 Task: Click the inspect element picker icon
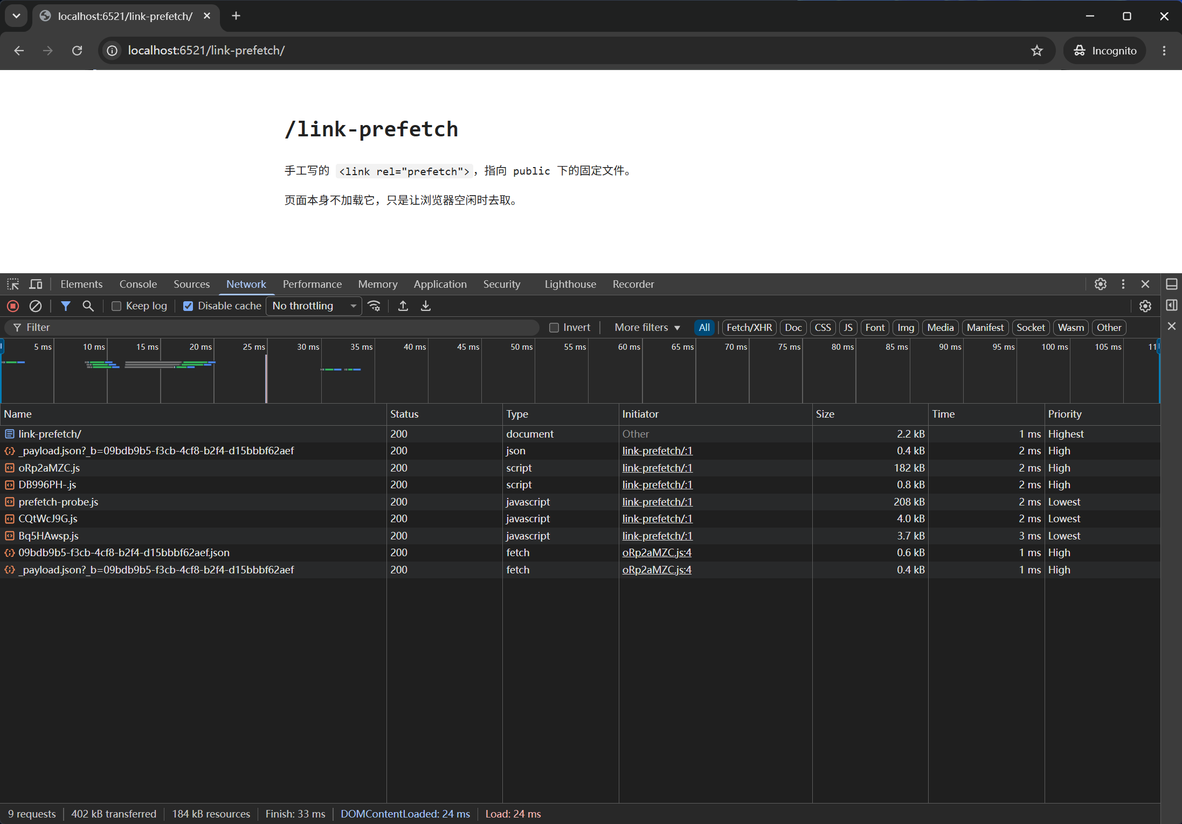13,284
